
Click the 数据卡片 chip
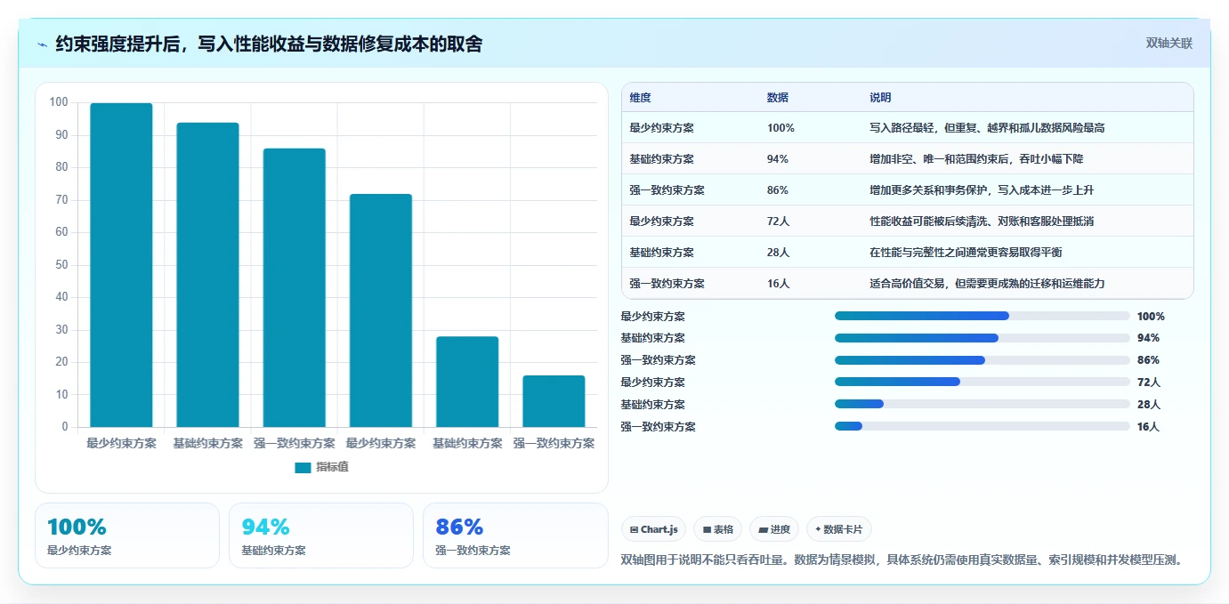(839, 529)
